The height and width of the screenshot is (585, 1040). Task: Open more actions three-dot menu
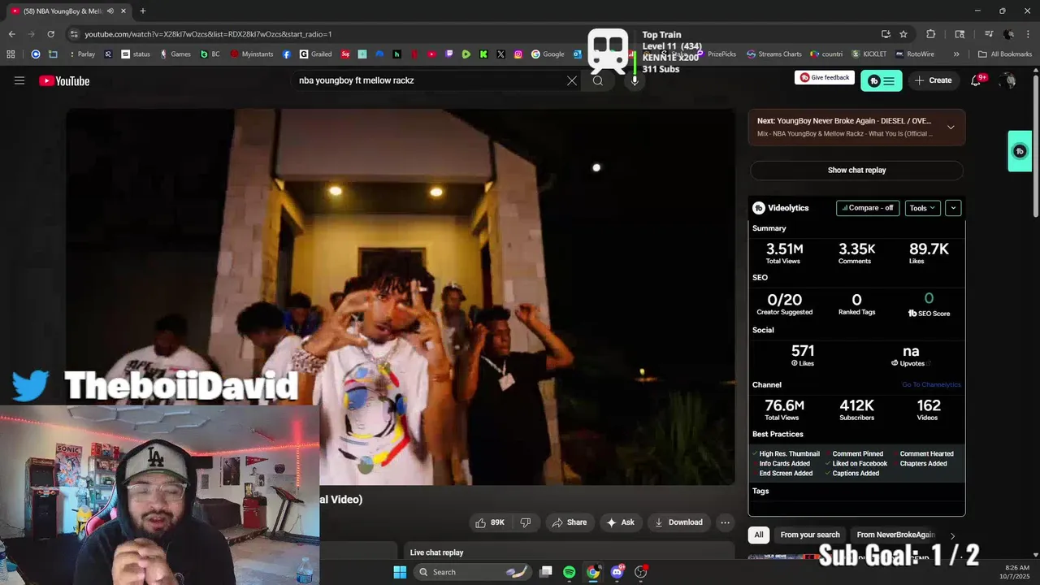point(725,522)
